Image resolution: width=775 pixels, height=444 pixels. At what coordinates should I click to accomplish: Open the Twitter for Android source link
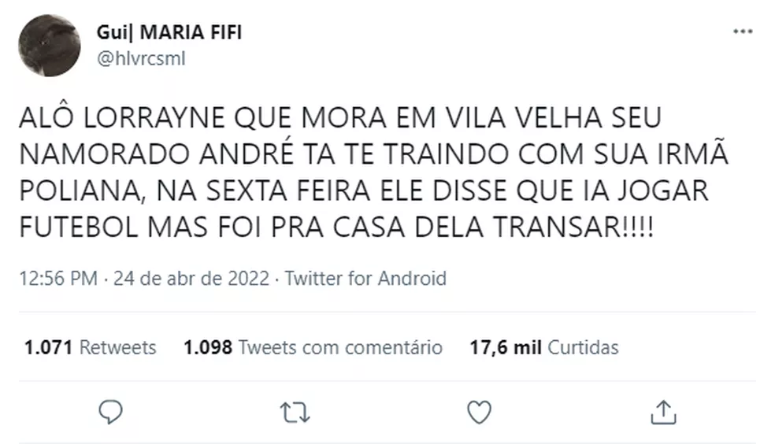click(365, 279)
